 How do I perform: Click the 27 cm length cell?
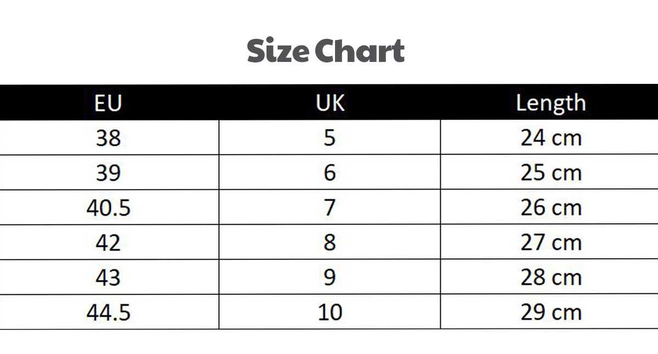(549, 242)
